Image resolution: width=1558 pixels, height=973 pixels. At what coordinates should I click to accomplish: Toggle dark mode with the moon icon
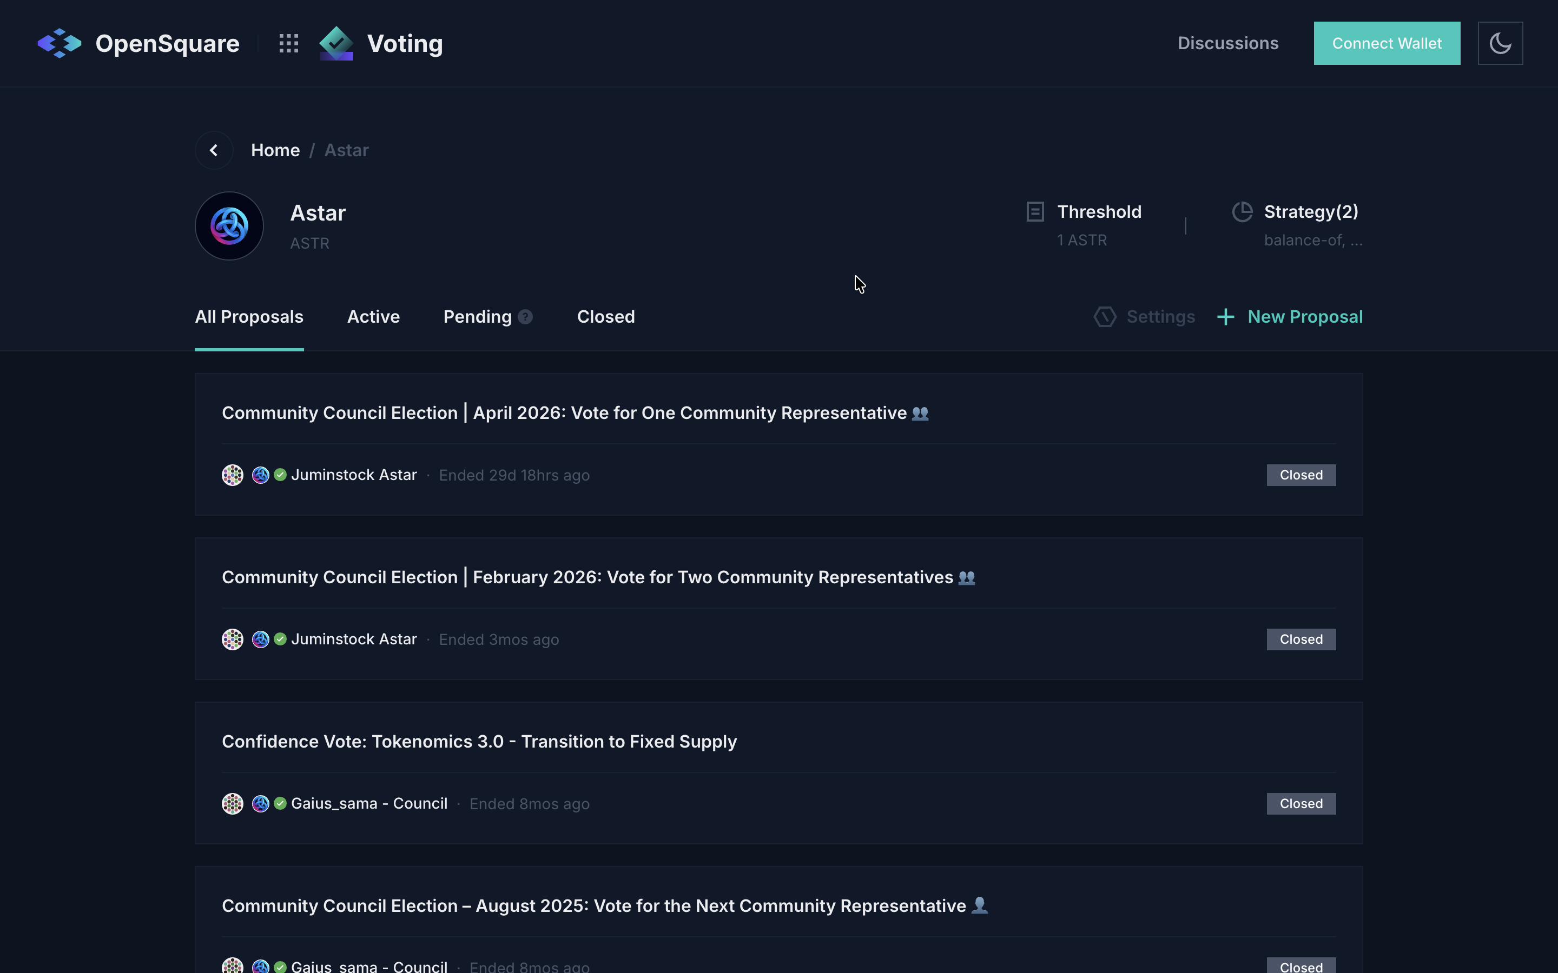[x=1500, y=43]
